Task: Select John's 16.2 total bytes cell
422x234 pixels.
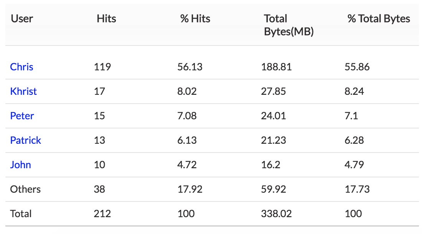Action: 271,165
